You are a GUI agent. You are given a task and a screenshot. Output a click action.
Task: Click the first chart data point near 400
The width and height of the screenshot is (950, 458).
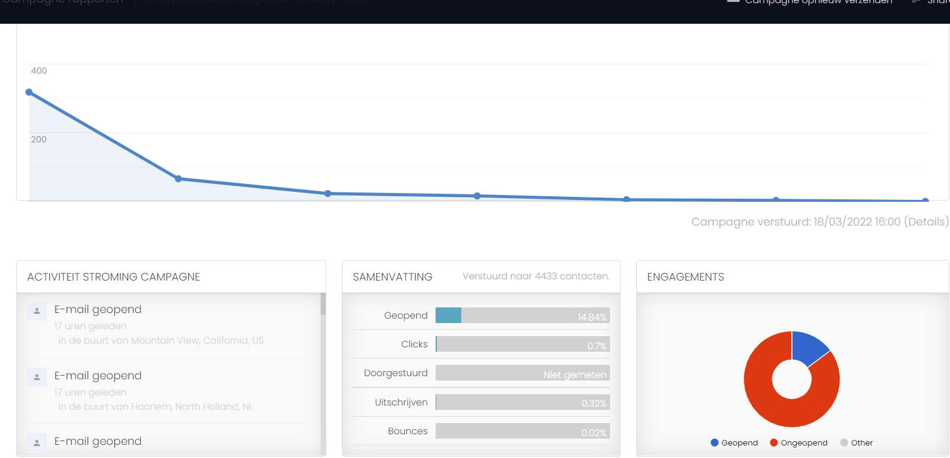click(29, 92)
